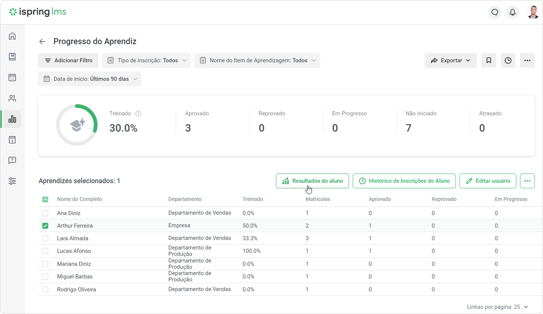Open the Home icon in sidebar
The width and height of the screenshot is (543, 314).
[x=12, y=36]
